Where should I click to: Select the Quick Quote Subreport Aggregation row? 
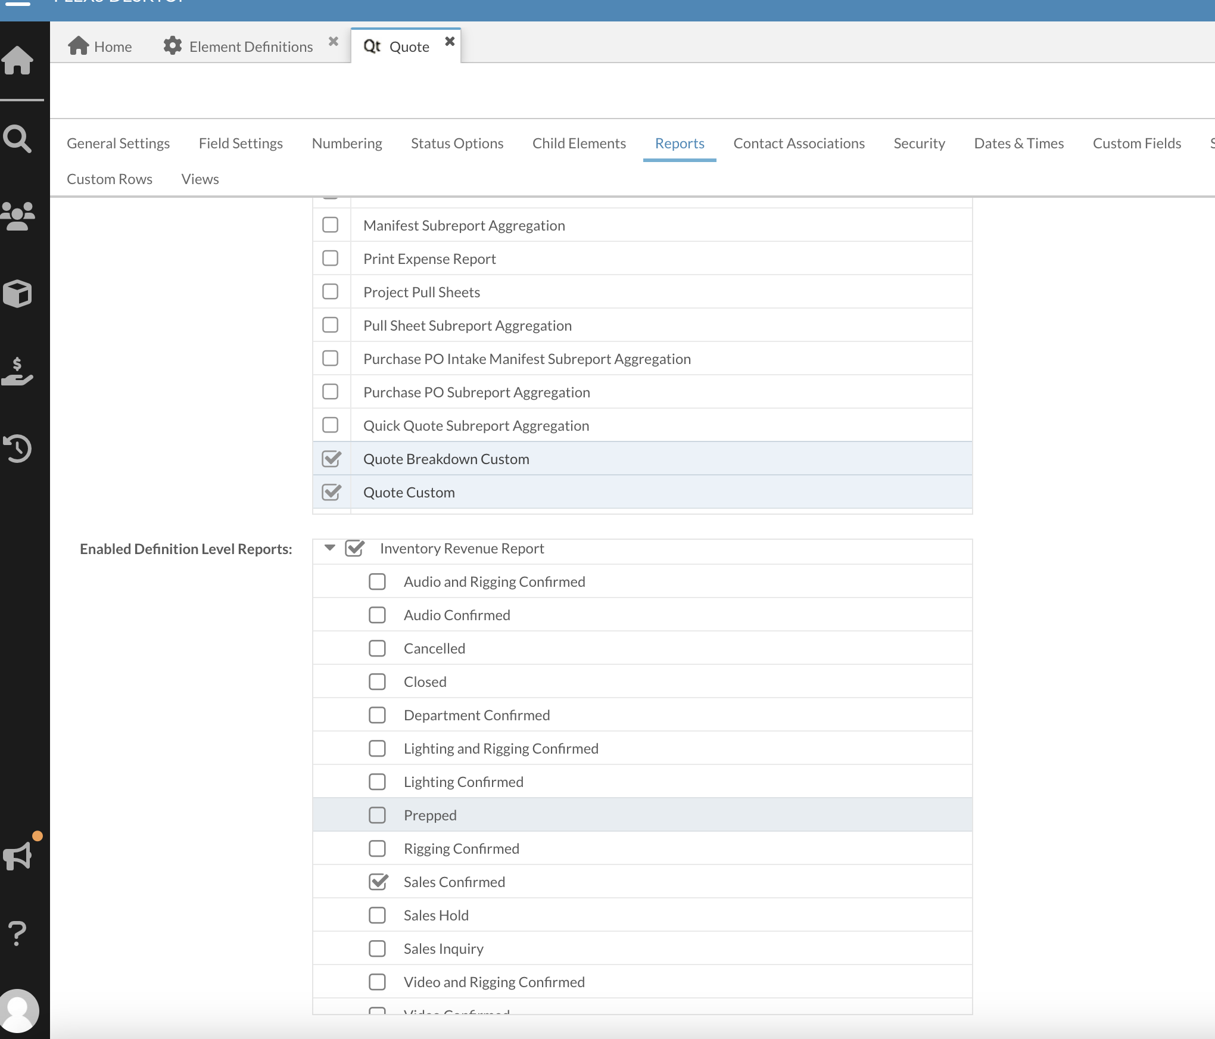coord(476,425)
